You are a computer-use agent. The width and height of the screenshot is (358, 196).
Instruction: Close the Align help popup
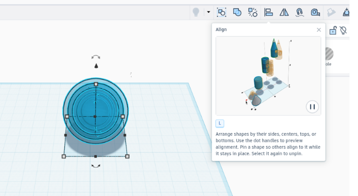[319, 30]
